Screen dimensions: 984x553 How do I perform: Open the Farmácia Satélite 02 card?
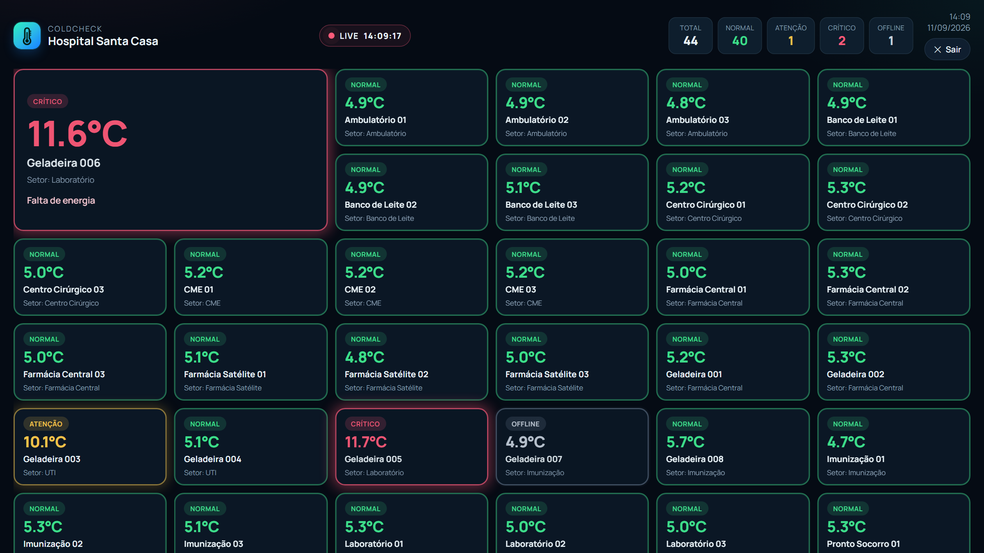click(412, 362)
